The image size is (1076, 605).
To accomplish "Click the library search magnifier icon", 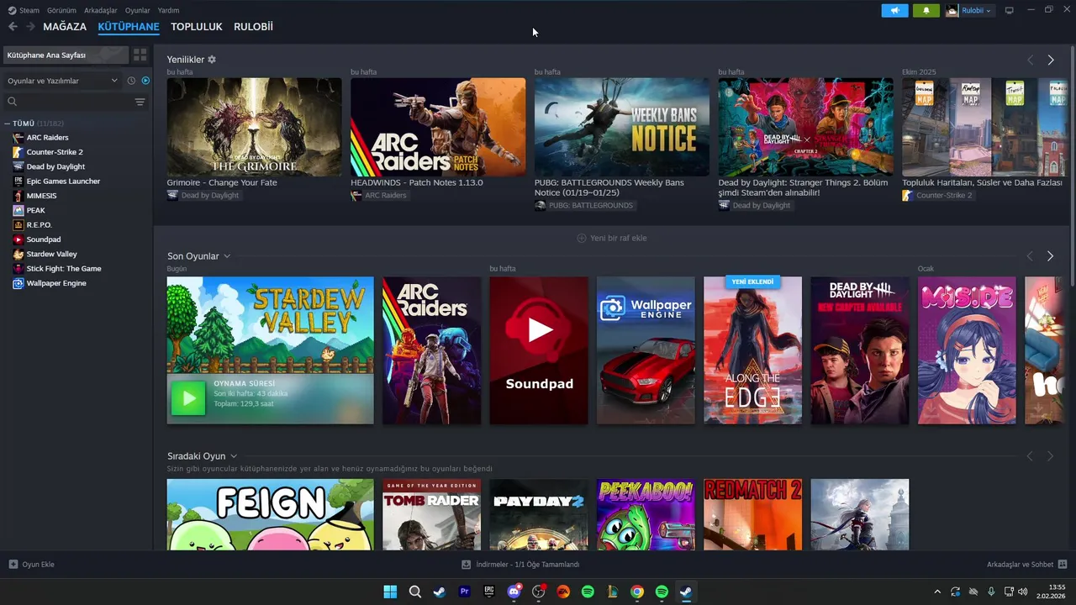I will coord(13,102).
